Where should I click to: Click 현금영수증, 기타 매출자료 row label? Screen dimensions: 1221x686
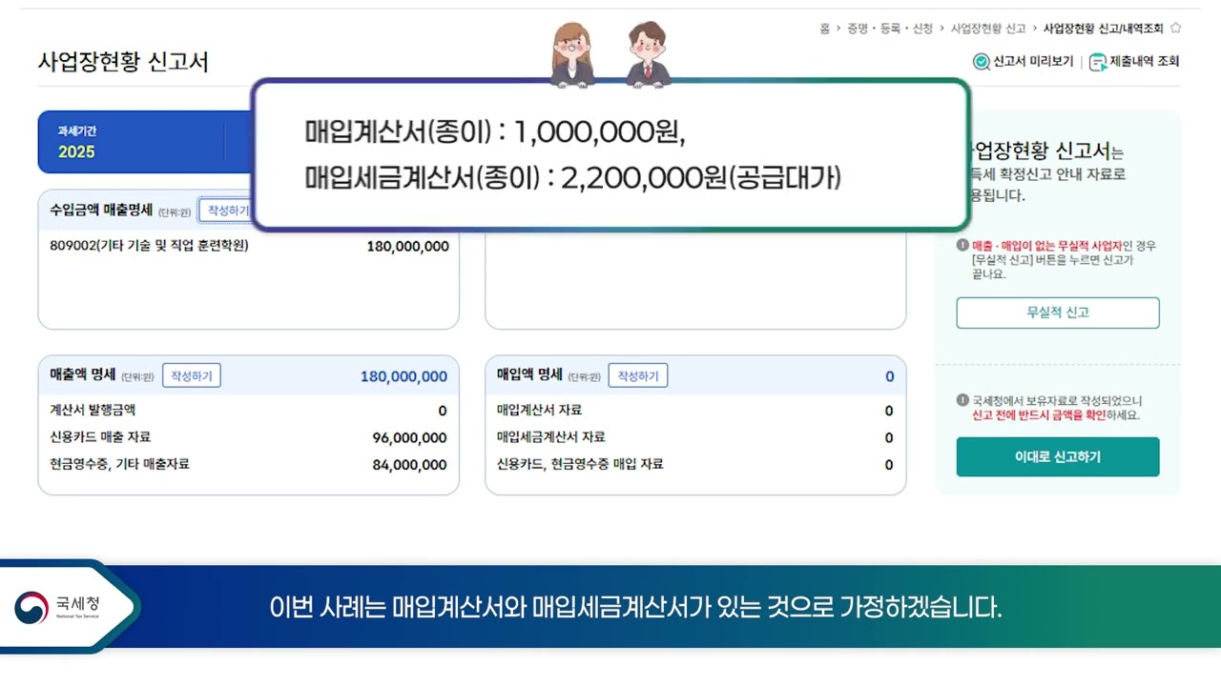coord(119,464)
